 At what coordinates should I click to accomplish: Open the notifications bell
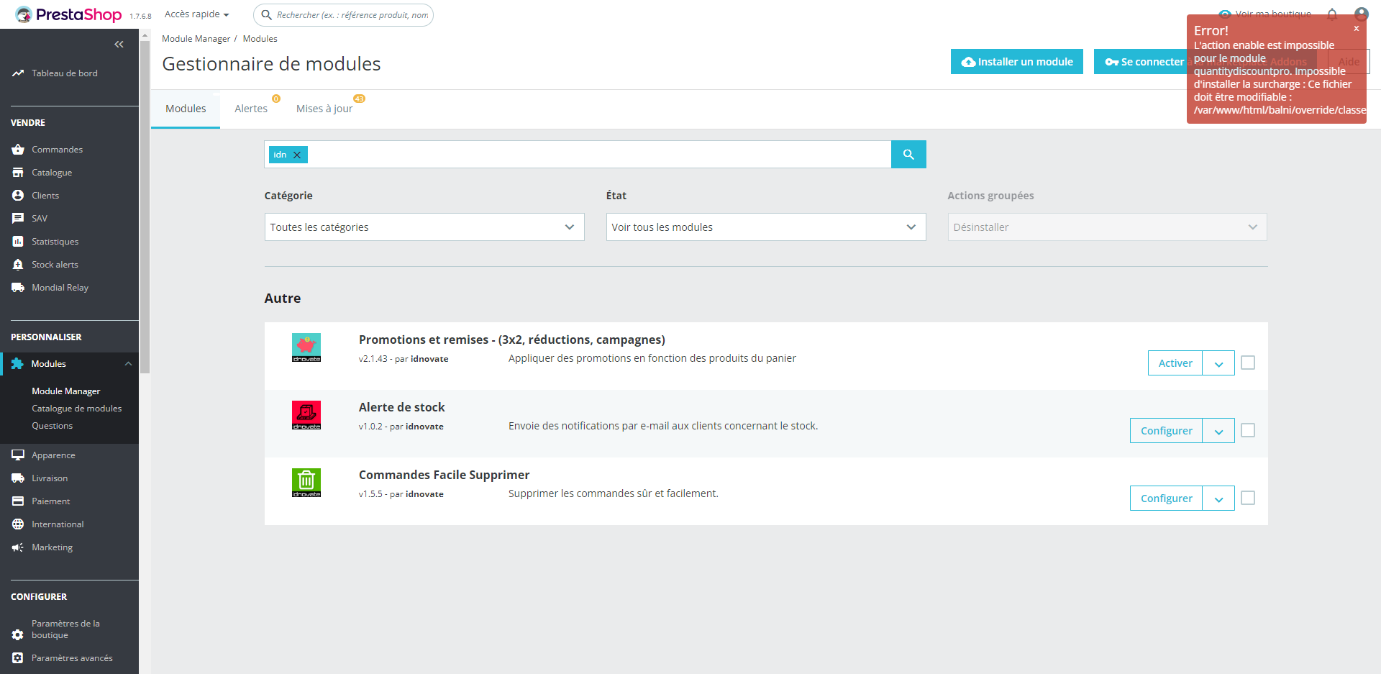coord(1332,14)
